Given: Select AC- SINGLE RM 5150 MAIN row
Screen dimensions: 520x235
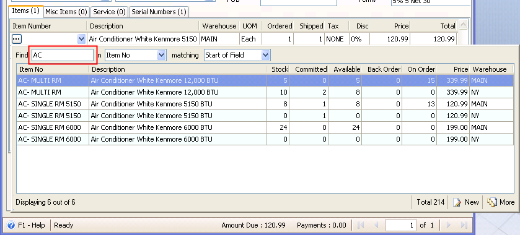Looking at the screenshot, I should 265,104.
